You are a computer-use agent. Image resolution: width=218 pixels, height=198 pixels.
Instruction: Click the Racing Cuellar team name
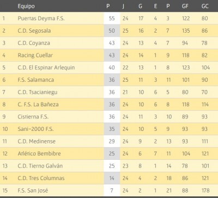point(35,55)
